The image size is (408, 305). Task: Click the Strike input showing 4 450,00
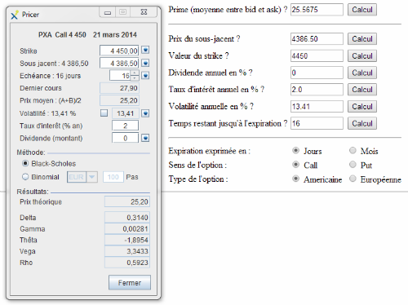119,51
